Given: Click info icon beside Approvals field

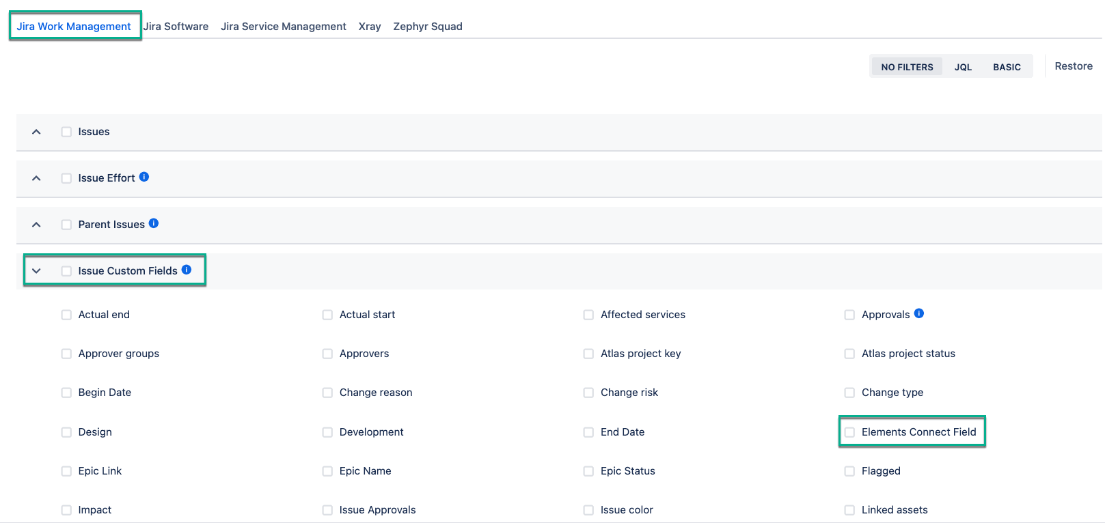Looking at the screenshot, I should (919, 313).
